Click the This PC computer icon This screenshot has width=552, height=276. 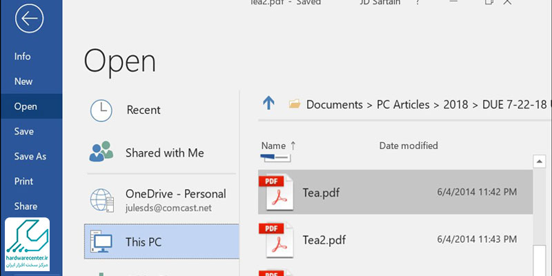101,241
